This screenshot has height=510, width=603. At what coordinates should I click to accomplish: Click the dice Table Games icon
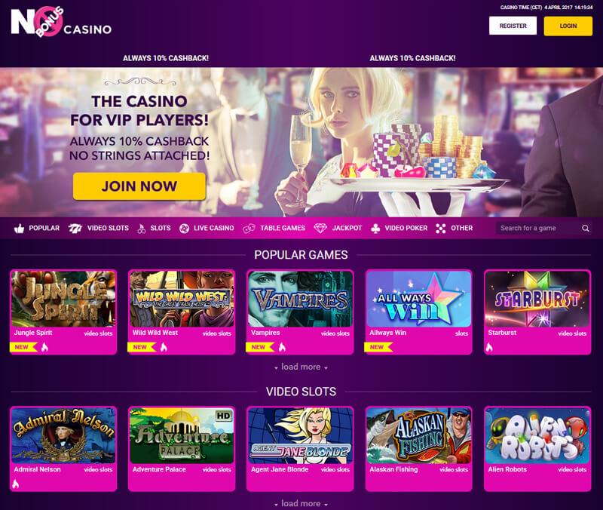(249, 229)
